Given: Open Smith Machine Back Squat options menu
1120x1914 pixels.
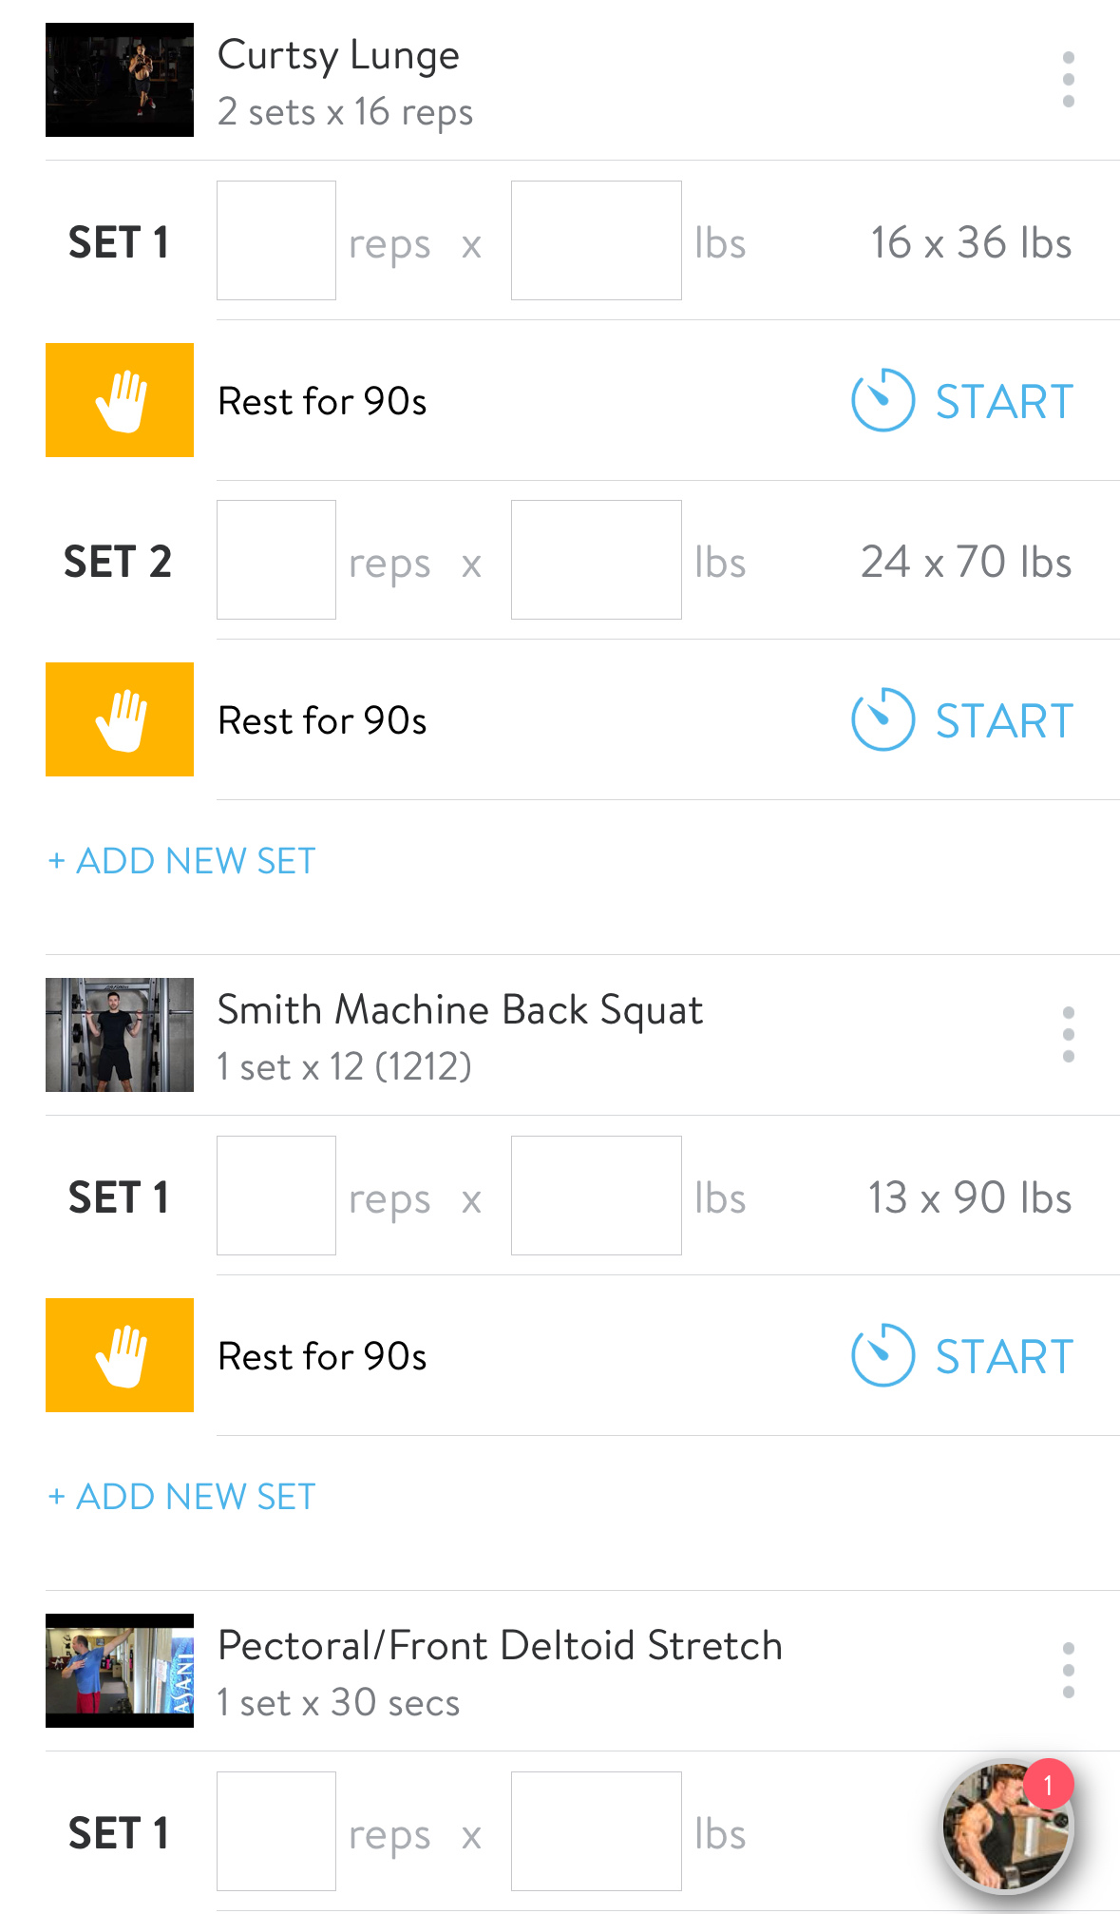Looking at the screenshot, I should 1068,1035.
